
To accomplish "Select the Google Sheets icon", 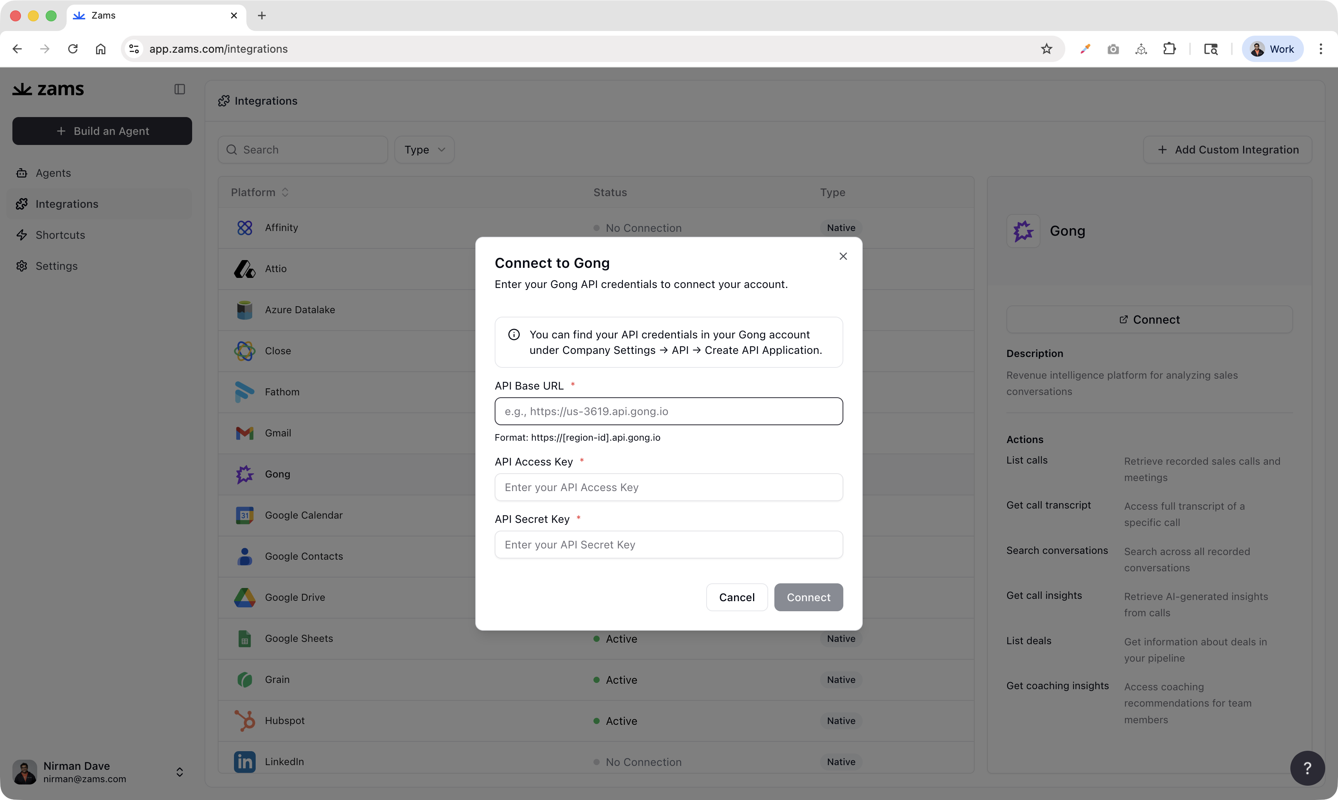I will [x=244, y=638].
